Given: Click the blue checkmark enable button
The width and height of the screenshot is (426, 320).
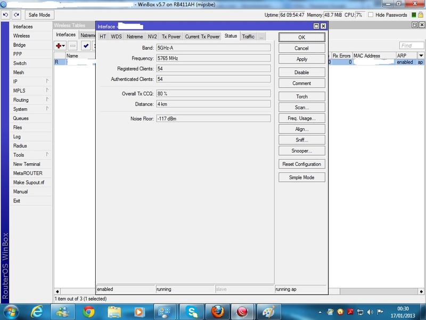Looking at the screenshot, I should click(86, 46).
